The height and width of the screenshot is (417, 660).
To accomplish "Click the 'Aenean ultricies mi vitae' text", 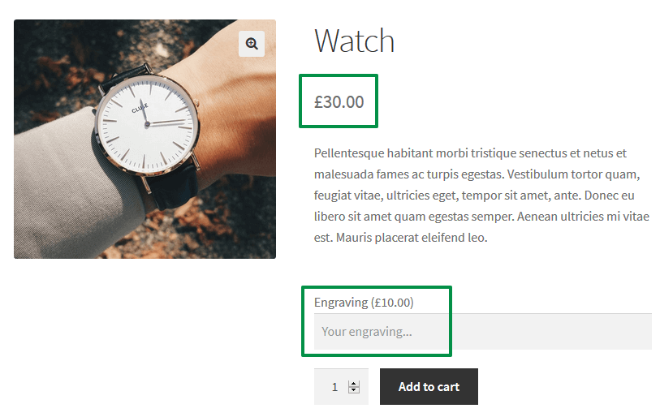I will (584, 217).
